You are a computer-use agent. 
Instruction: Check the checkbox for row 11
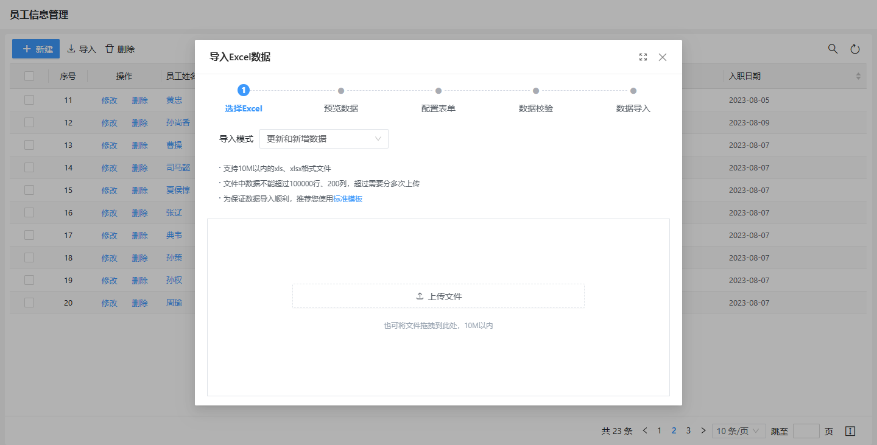[x=29, y=100]
